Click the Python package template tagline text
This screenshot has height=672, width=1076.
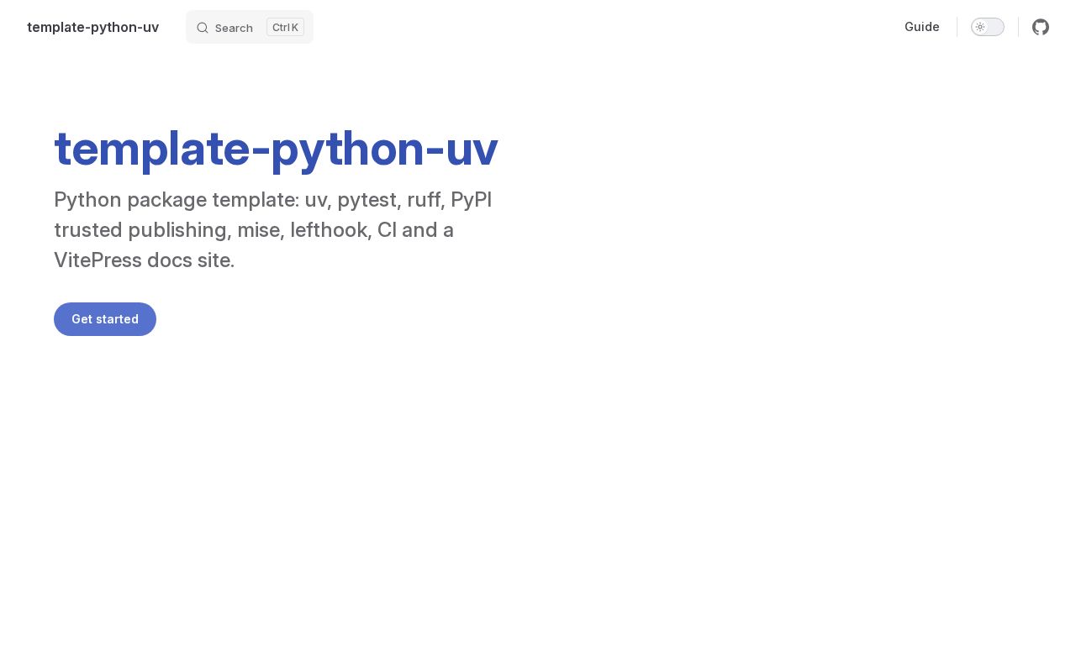(274, 229)
